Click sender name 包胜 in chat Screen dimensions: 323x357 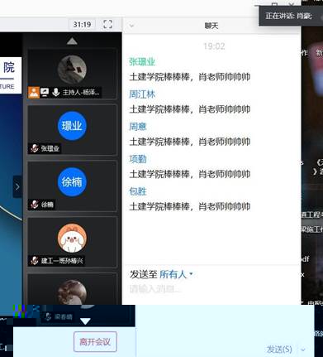pyautogui.click(x=138, y=191)
